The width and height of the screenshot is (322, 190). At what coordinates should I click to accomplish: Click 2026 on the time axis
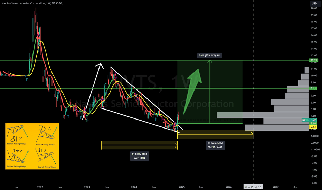229,187
